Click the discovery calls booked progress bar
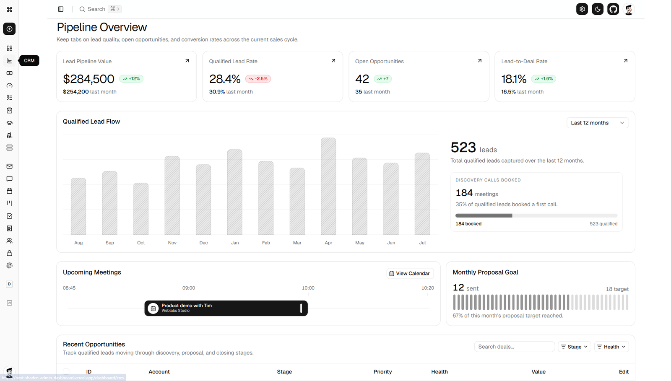 tap(536, 215)
